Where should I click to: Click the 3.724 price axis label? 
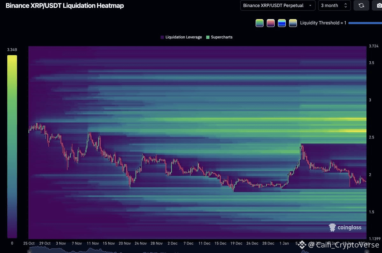click(373, 46)
